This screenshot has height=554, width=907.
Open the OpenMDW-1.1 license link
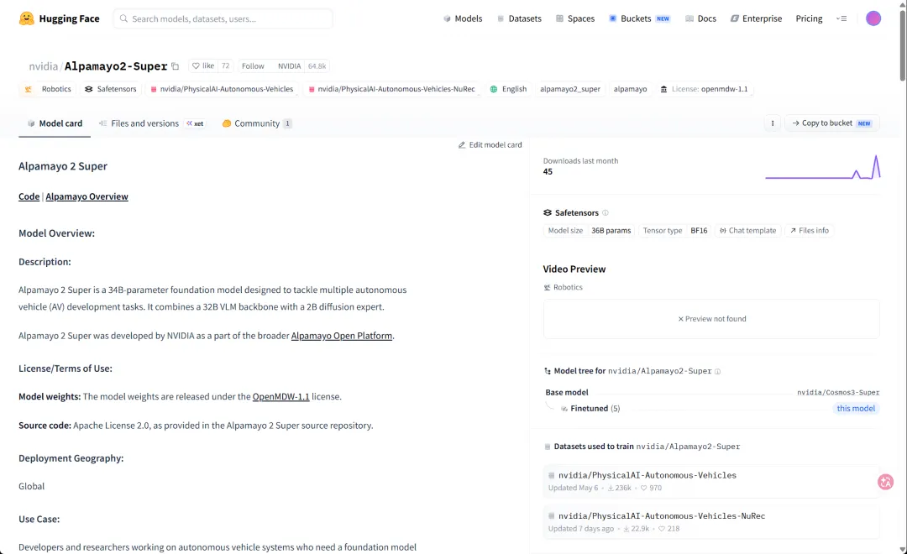280,397
